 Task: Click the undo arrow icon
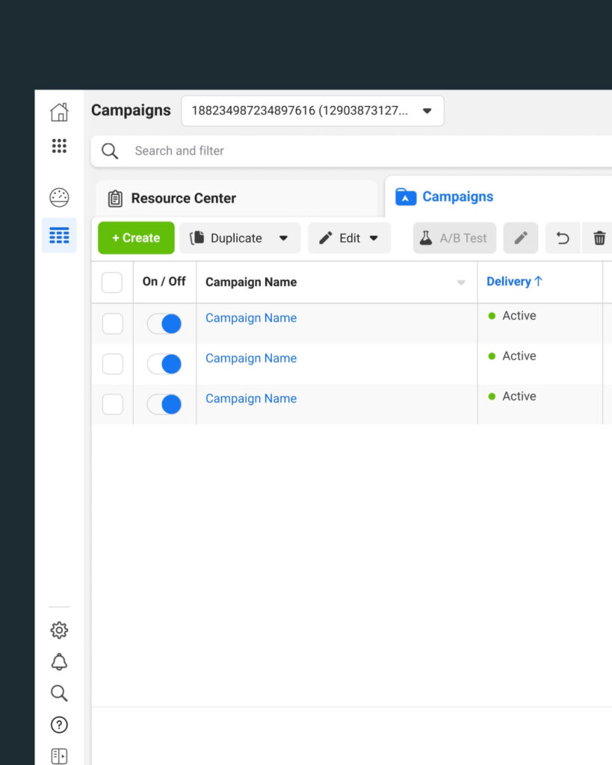563,238
